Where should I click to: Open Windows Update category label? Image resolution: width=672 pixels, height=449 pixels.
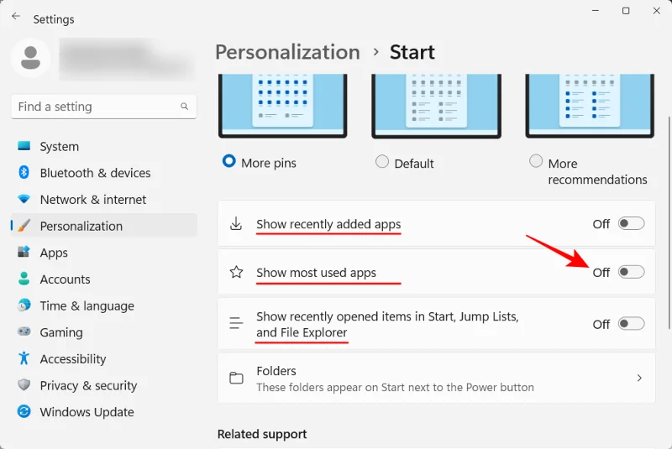(x=87, y=412)
